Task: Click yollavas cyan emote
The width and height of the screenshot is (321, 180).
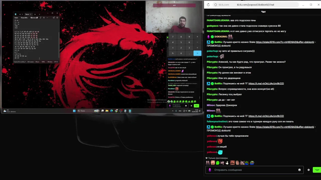Action: [x=220, y=152]
